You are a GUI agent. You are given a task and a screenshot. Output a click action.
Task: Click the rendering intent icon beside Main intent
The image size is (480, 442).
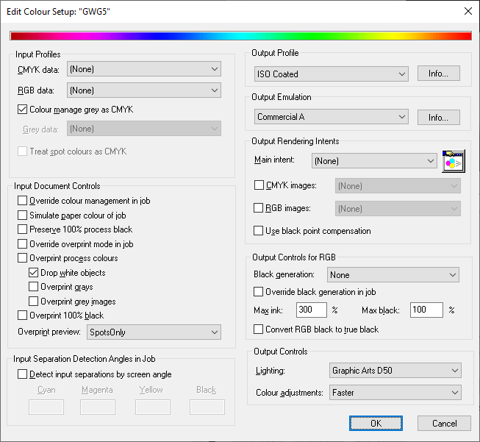coord(454,160)
